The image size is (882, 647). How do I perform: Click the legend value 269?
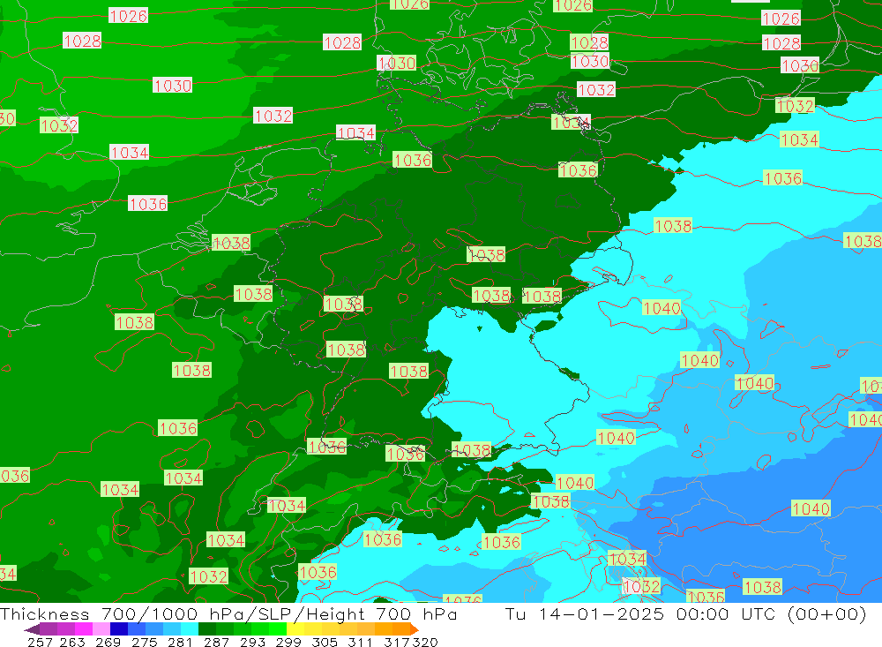pos(108,643)
